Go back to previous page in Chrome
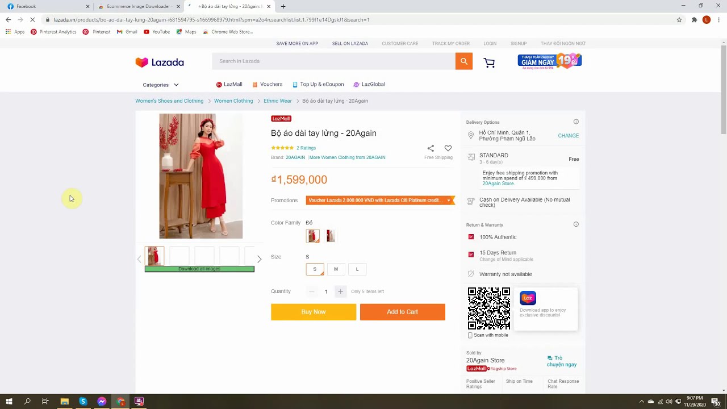Viewport: 727px width, 409px height. pos(8,20)
